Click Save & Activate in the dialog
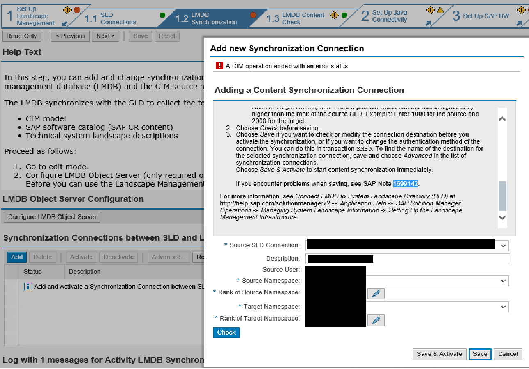Image resolution: width=529 pixels, height=369 pixels. (x=439, y=354)
